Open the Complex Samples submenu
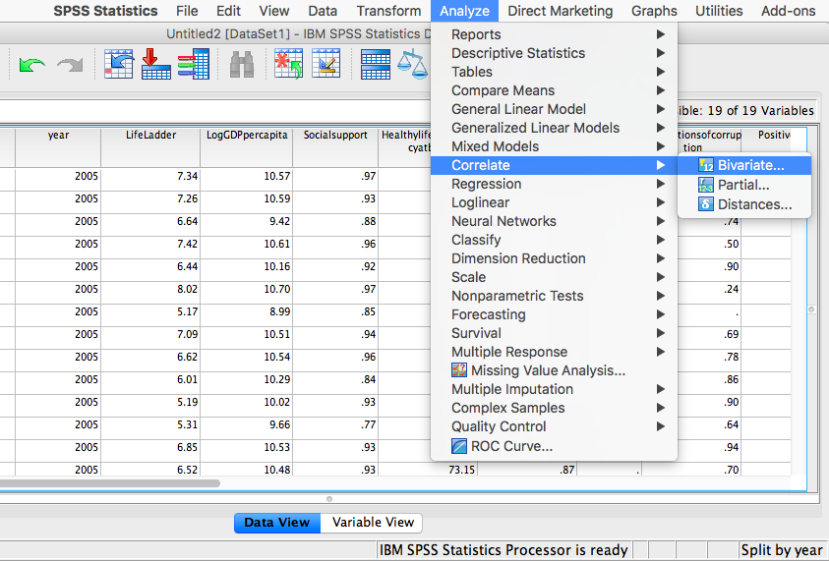The height and width of the screenshot is (561, 829). 554,408
